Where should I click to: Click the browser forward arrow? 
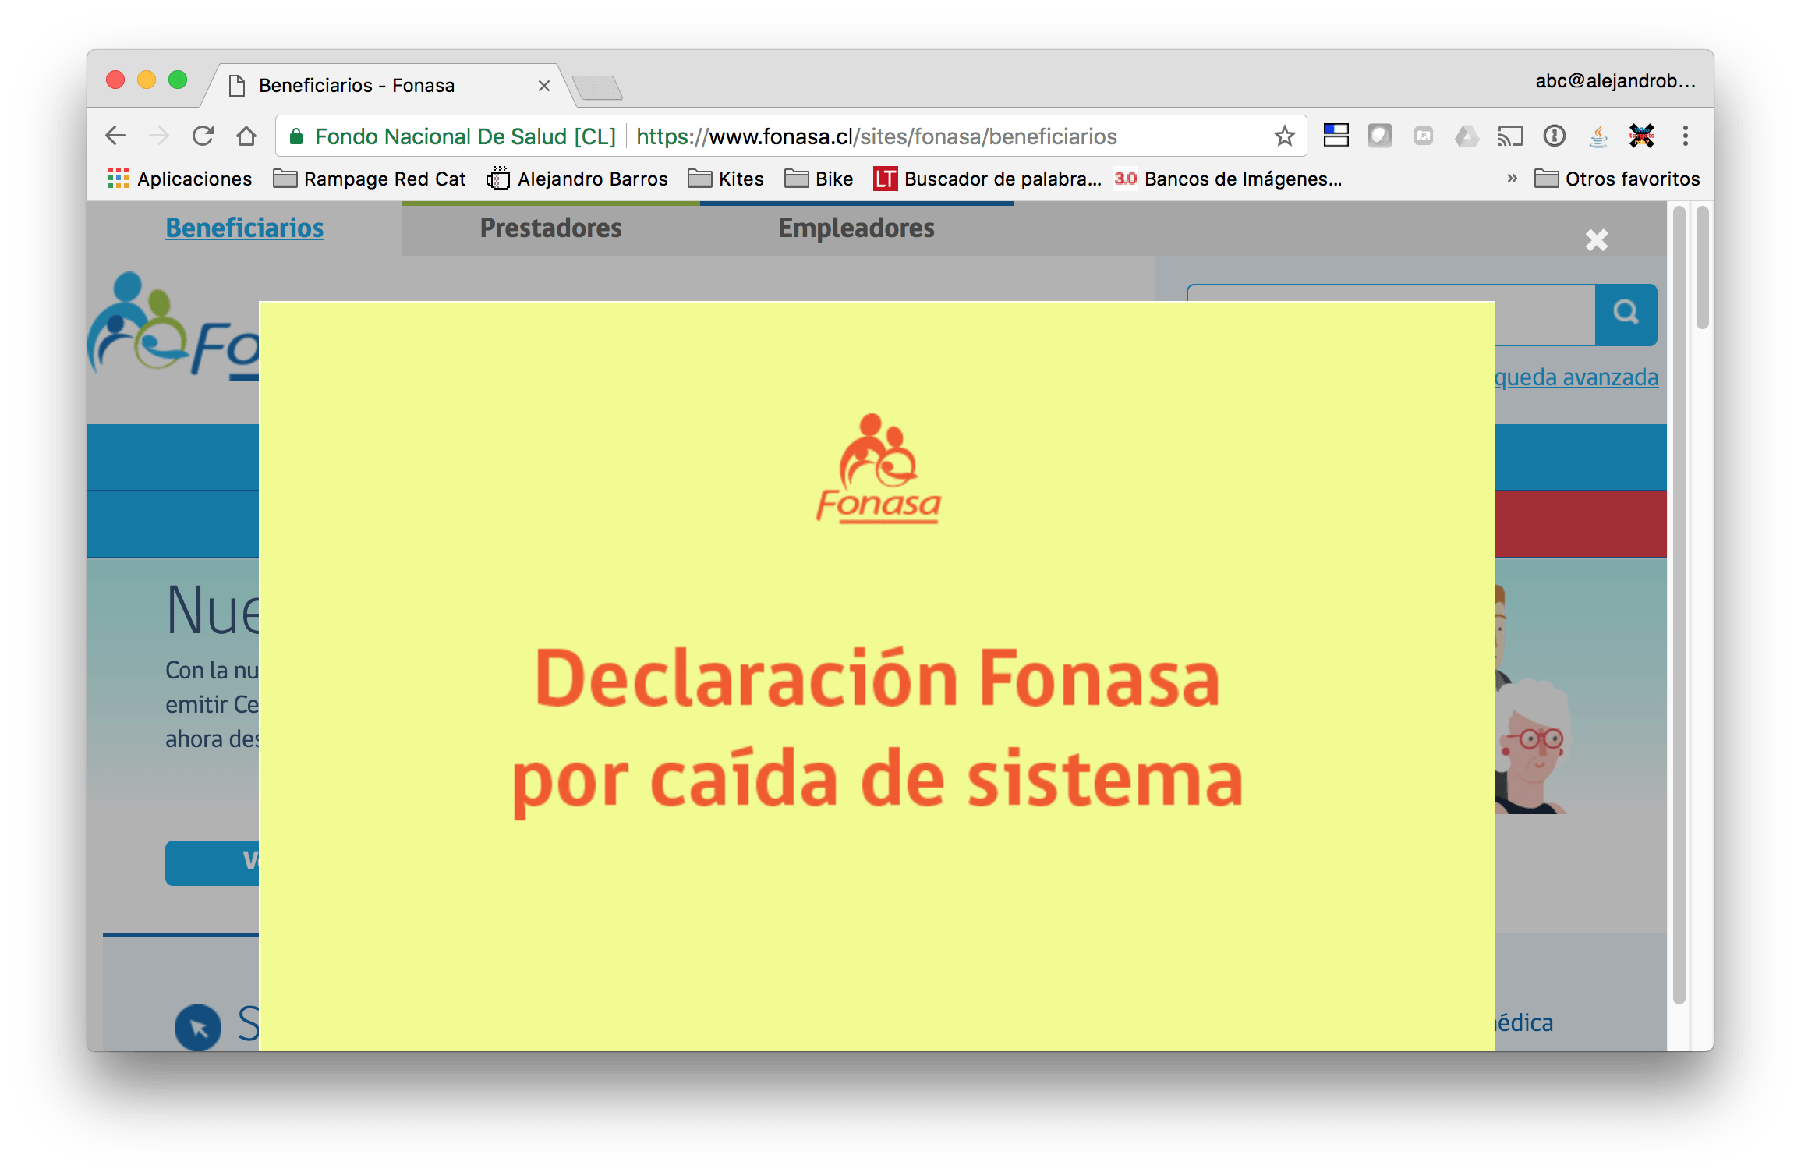(x=159, y=136)
